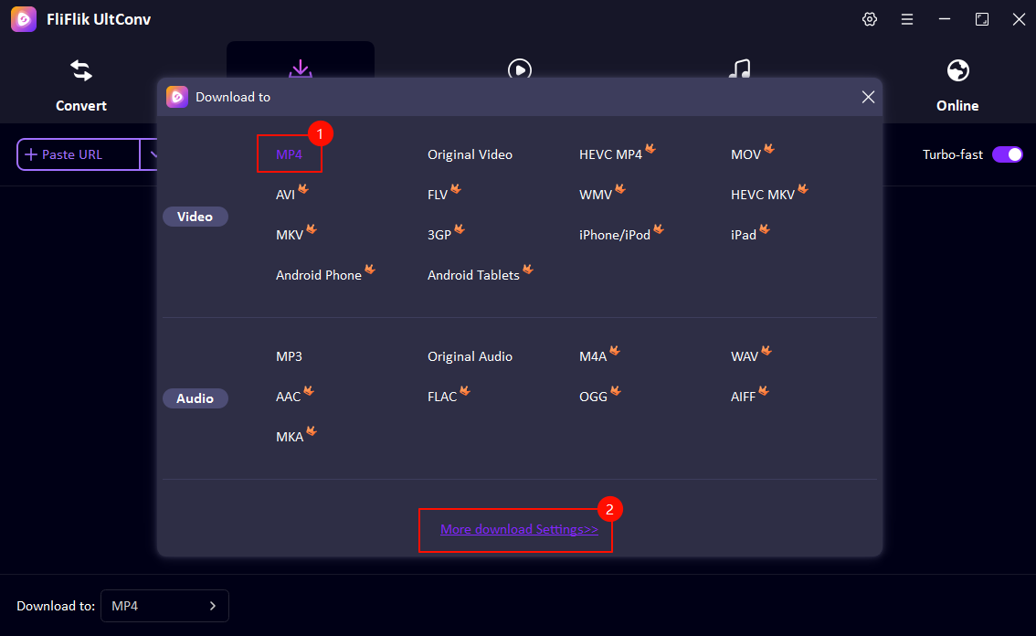Choose M4A audio format

pyautogui.click(x=593, y=357)
